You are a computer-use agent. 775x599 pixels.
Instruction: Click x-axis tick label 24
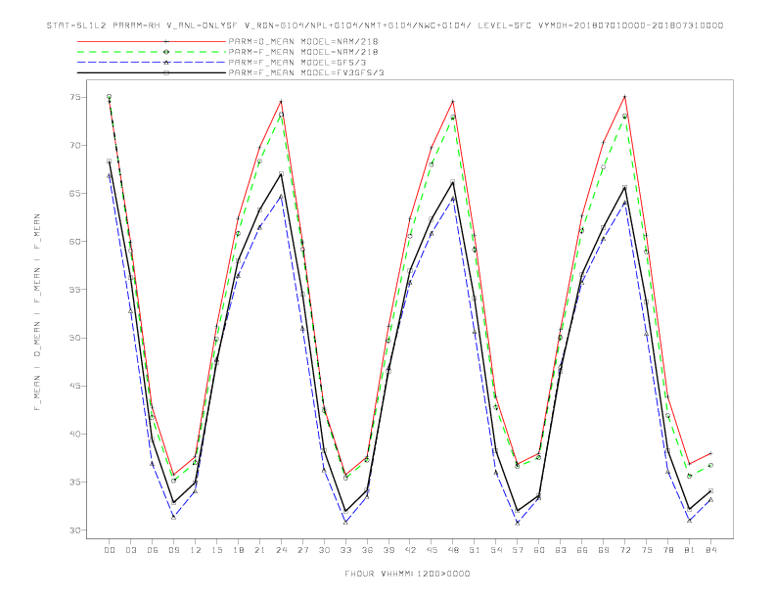[x=281, y=550]
